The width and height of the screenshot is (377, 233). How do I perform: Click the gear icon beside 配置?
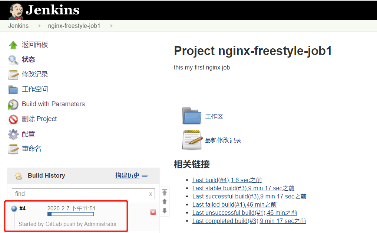click(13, 134)
